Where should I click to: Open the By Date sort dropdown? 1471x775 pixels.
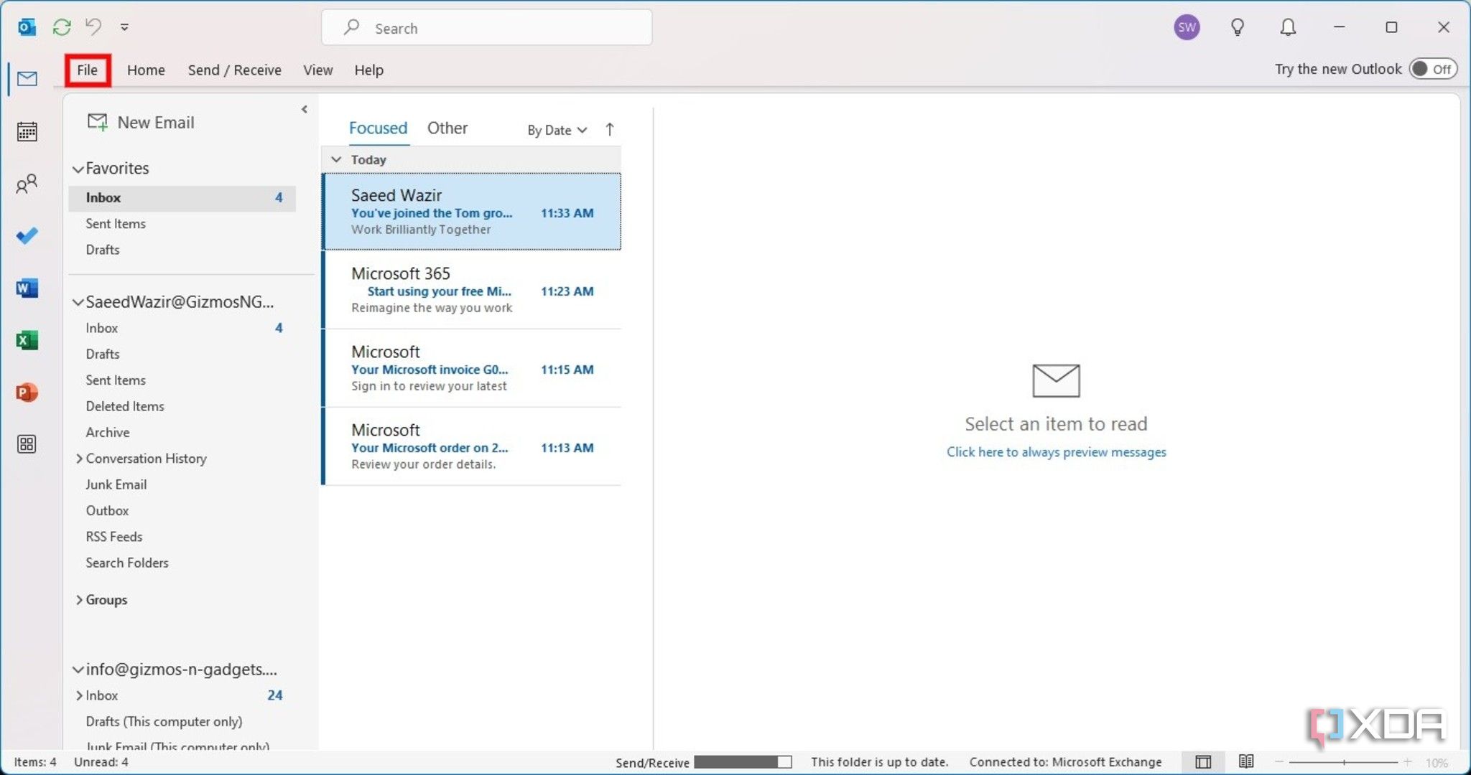[555, 130]
